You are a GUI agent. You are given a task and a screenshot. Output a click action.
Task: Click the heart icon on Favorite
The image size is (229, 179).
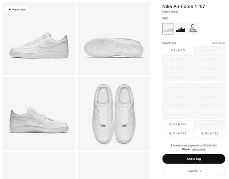point(201,171)
